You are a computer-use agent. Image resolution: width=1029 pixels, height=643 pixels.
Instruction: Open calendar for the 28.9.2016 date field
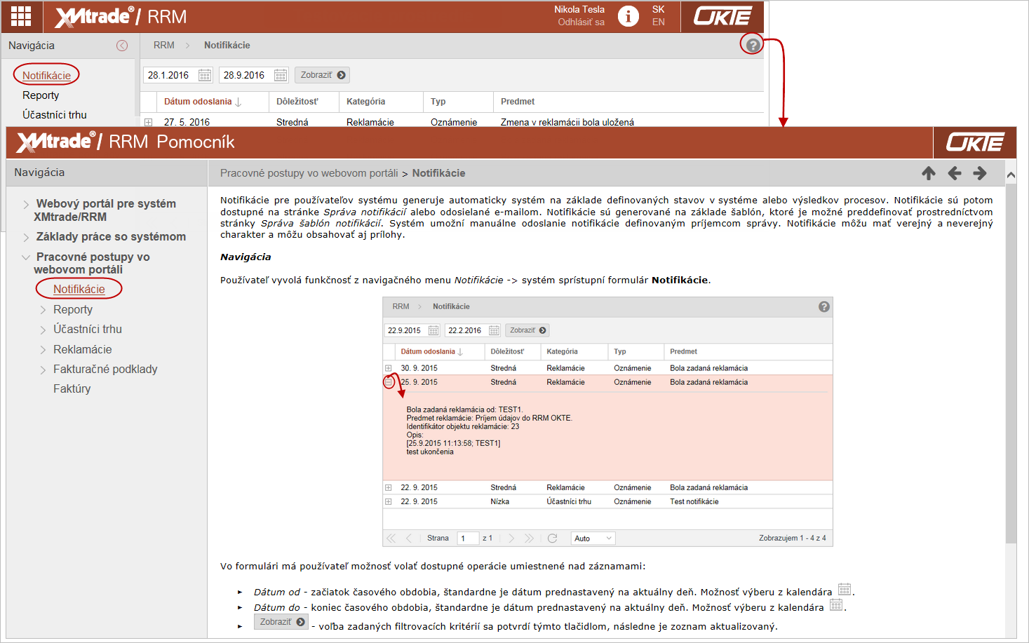[281, 75]
